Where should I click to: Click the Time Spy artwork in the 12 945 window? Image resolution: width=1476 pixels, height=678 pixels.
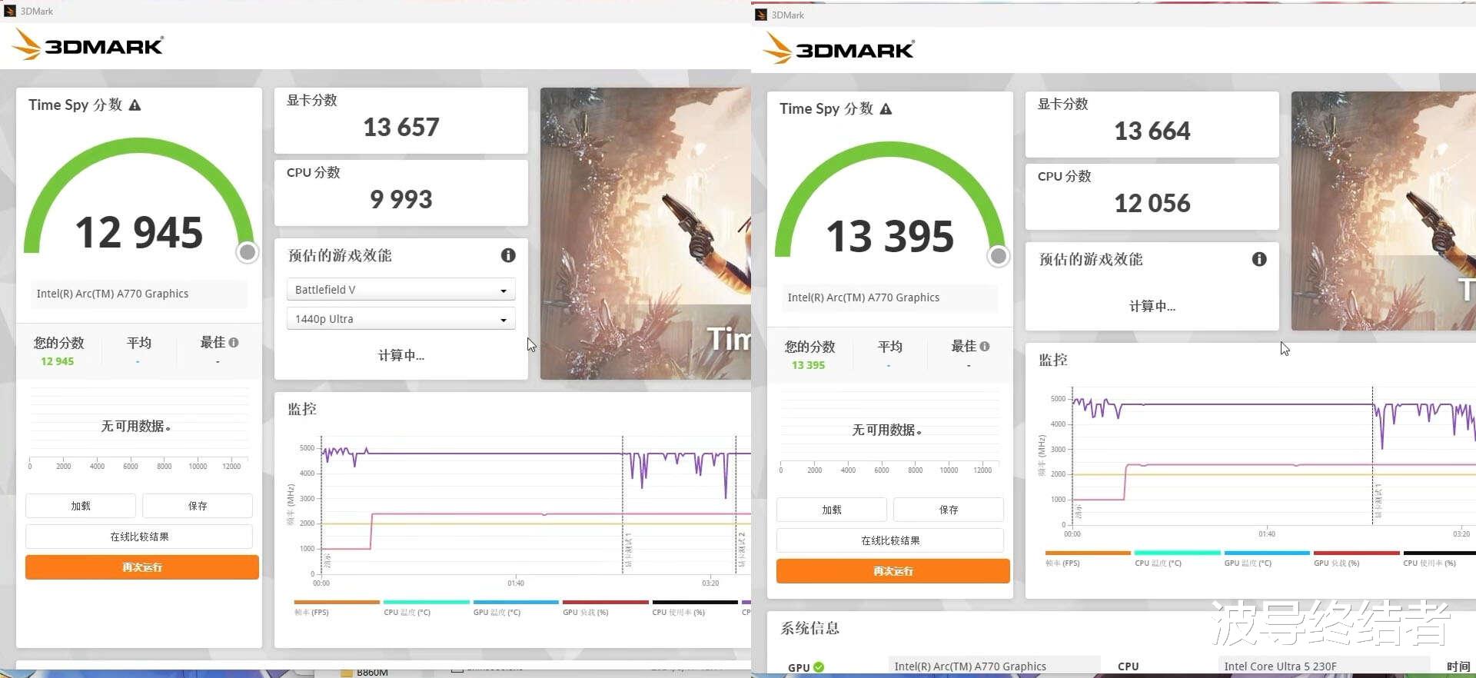[x=646, y=234]
